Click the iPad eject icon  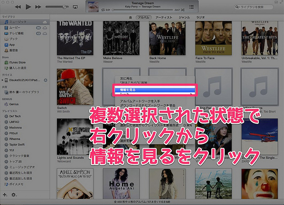click(45, 80)
